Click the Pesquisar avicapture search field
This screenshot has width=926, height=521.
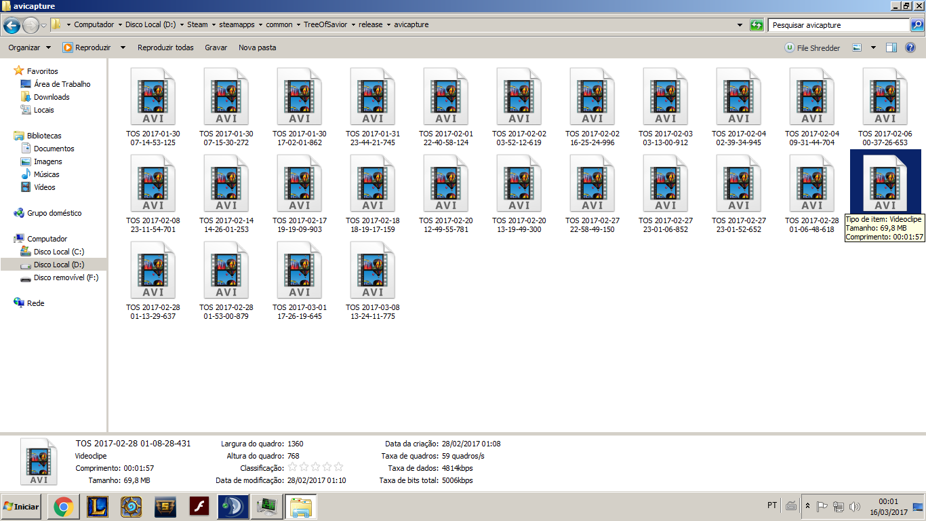pyautogui.click(x=838, y=25)
